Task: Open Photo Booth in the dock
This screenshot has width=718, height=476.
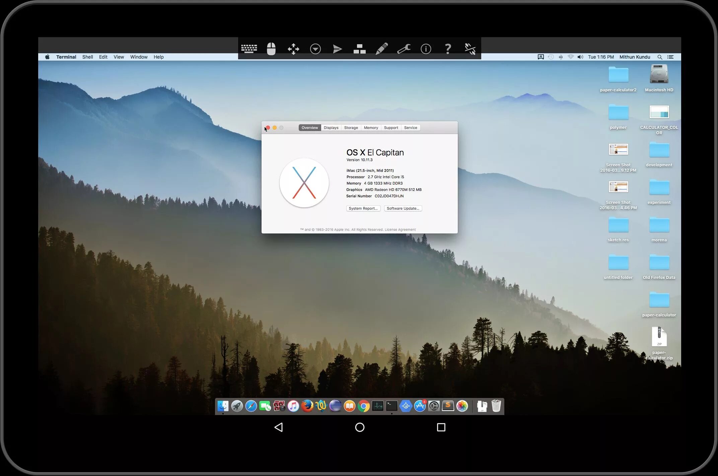Action: [x=279, y=406]
